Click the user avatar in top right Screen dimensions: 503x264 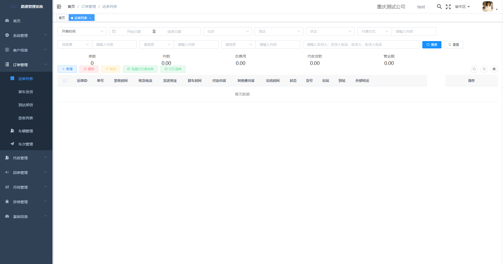tap(488, 7)
